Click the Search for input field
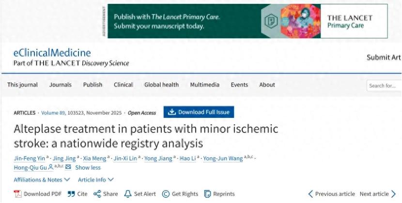The width and height of the screenshot is (402, 203). pyautogui.click(x=385, y=86)
